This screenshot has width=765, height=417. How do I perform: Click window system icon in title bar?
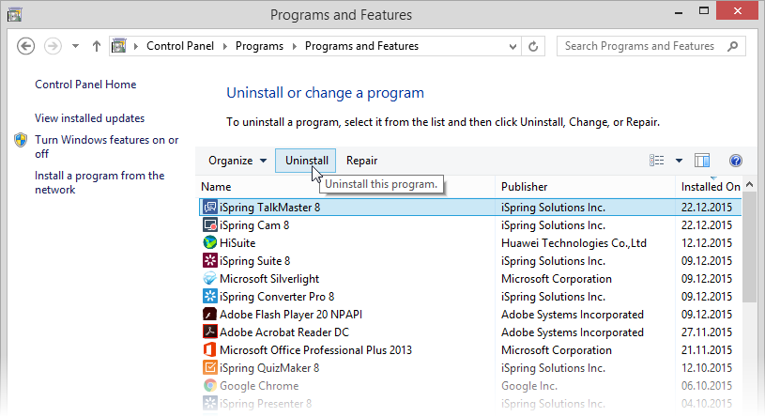click(x=14, y=15)
